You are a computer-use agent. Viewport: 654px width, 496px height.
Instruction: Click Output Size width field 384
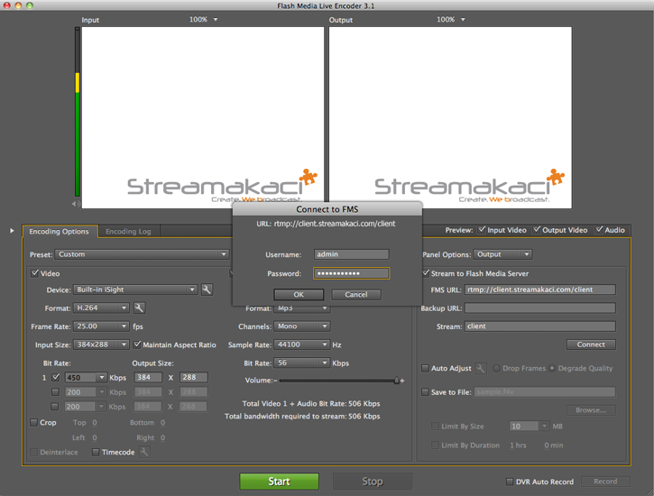pos(148,378)
